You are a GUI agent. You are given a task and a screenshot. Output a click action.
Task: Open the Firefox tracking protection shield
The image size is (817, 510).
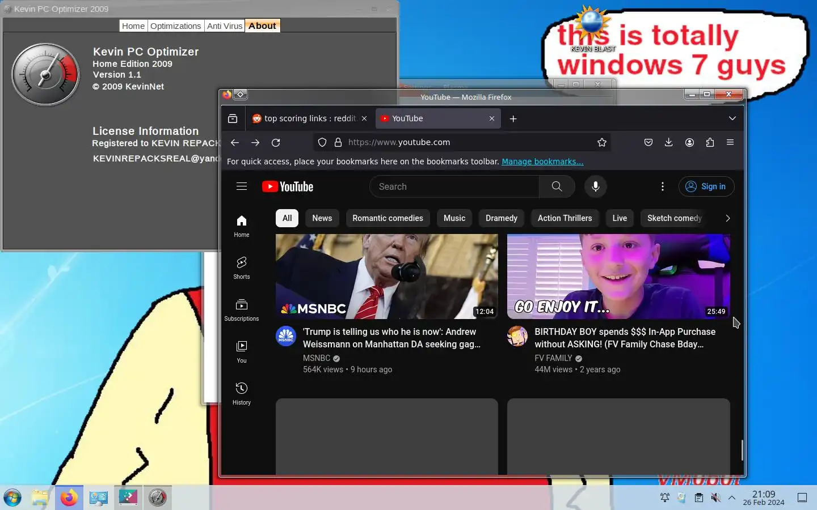322,143
